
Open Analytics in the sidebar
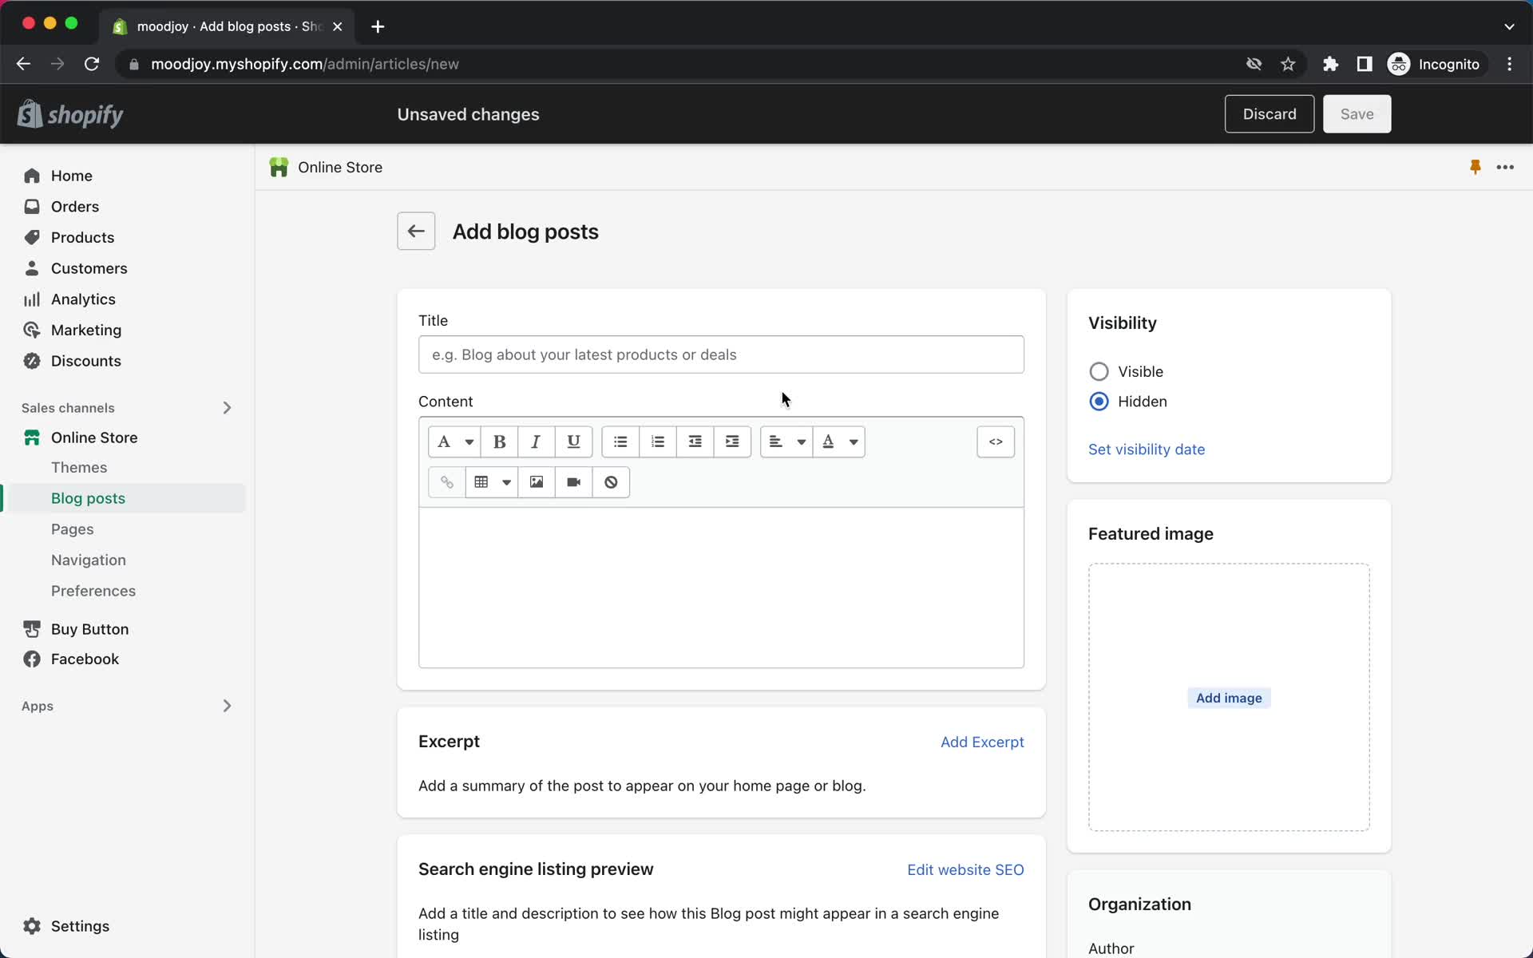[83, 299]
